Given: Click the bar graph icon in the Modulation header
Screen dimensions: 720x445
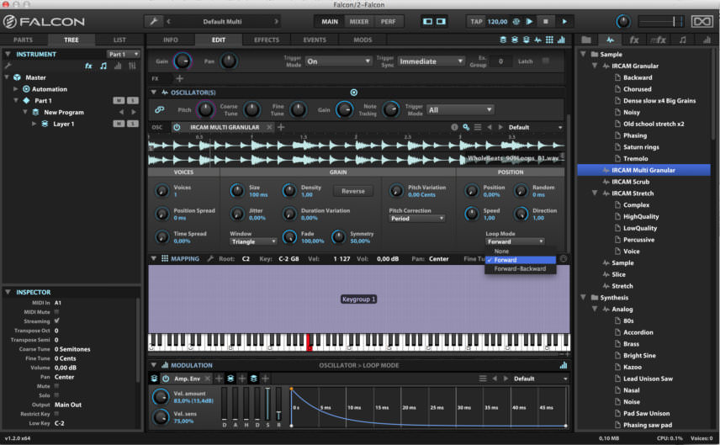Looking at the screenshot, I should 564,366.
